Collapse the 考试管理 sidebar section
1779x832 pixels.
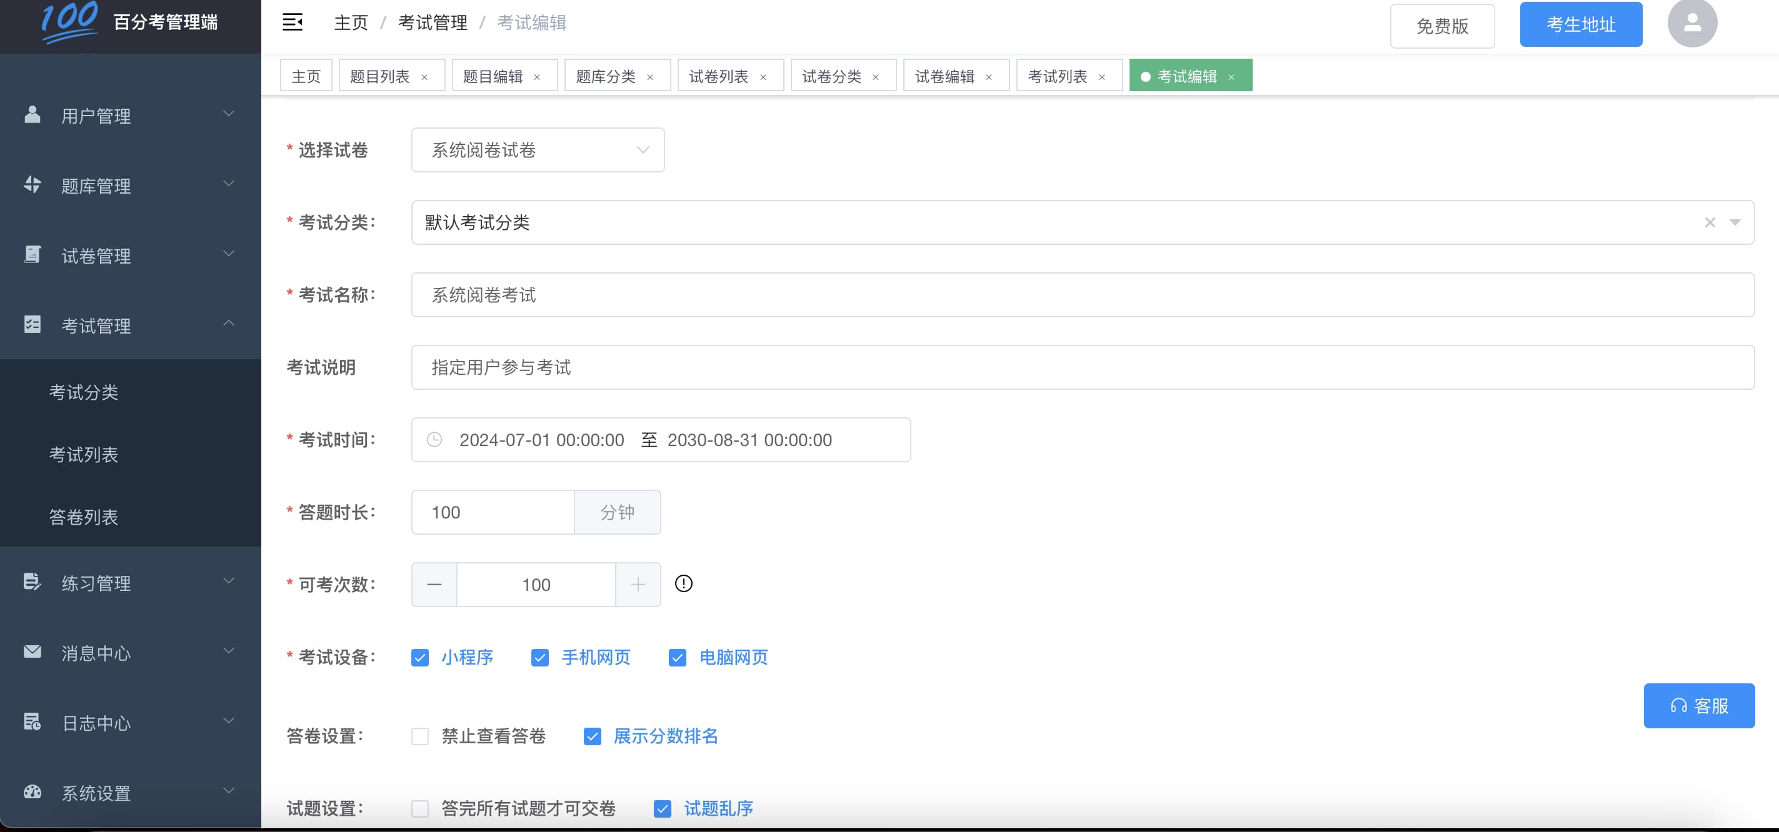point(228,324)
